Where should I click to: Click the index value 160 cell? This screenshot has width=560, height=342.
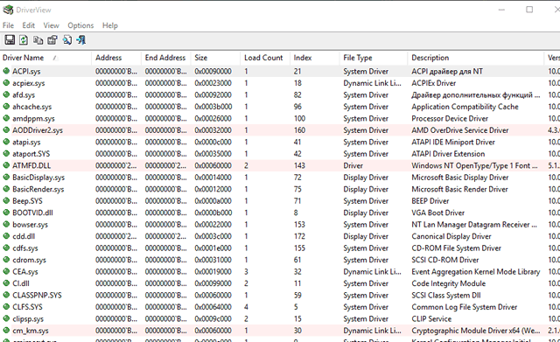[299, 130]
